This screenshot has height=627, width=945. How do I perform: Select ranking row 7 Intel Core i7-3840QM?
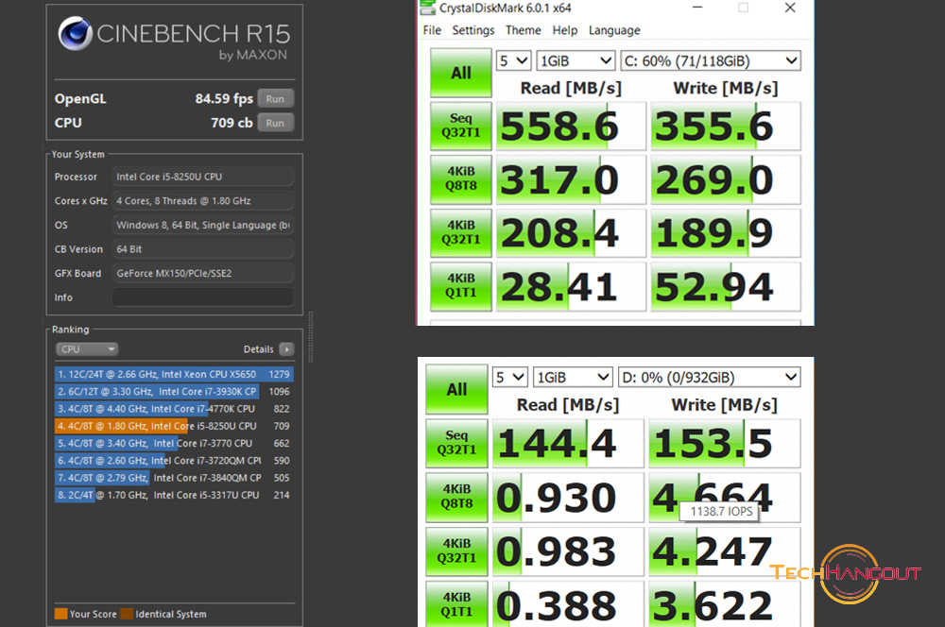[174, 478]
